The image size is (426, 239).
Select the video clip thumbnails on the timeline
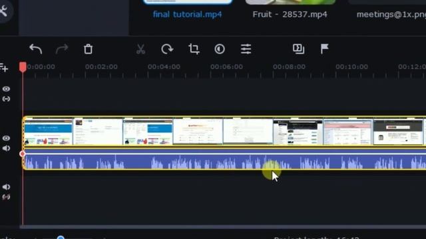point(224,131)
